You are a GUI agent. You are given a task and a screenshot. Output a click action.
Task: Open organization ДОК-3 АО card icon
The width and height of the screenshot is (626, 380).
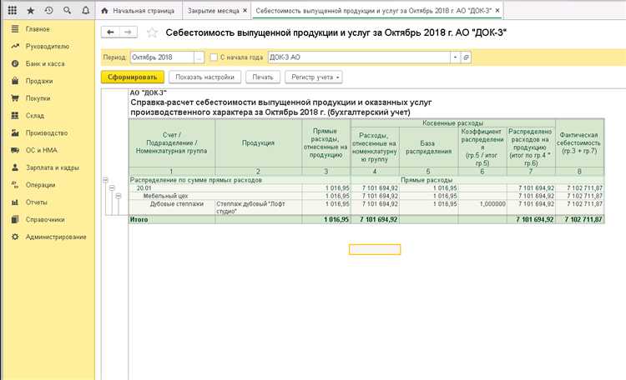point(466,57)
